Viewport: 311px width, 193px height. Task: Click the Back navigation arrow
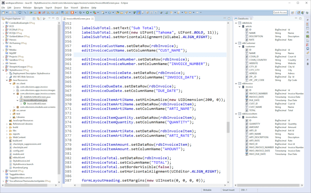coord(190,12)
